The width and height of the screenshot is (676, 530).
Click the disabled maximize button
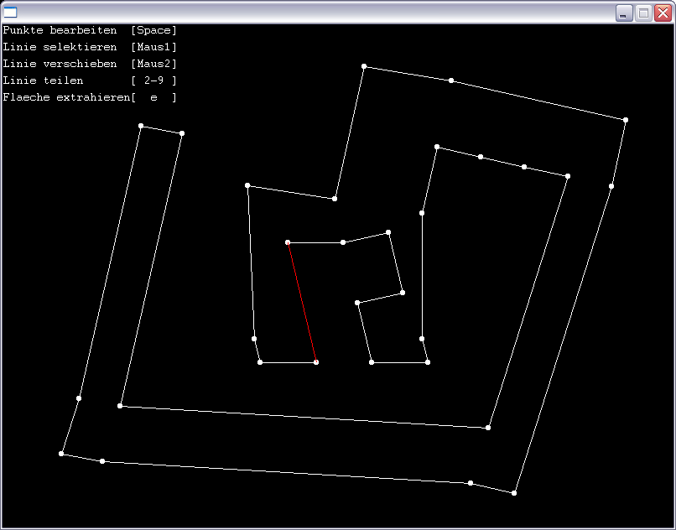pos(643,13)
